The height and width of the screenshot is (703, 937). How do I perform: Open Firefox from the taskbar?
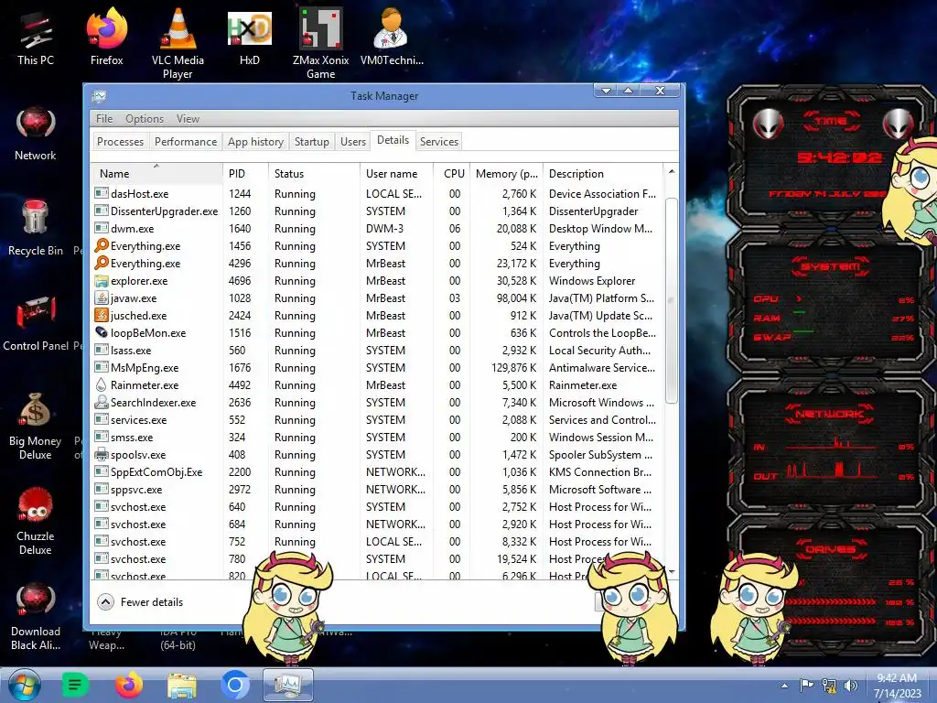click(x=128, y=685)
